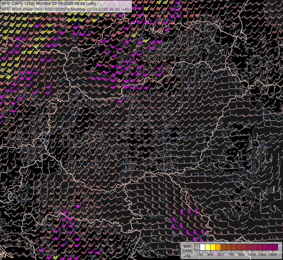Screen dimensions: 283x260
Task: Click the 1500 label on the legend scale
Action: click(x=273, y=255)
